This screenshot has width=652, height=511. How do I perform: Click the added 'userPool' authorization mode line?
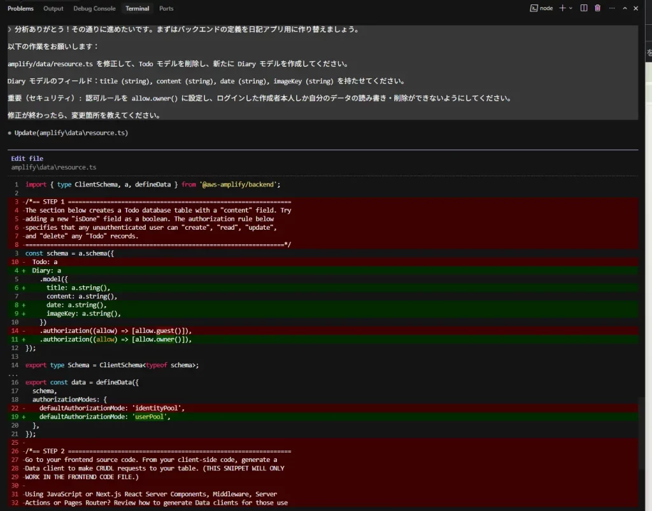click(x=105, y=417)
